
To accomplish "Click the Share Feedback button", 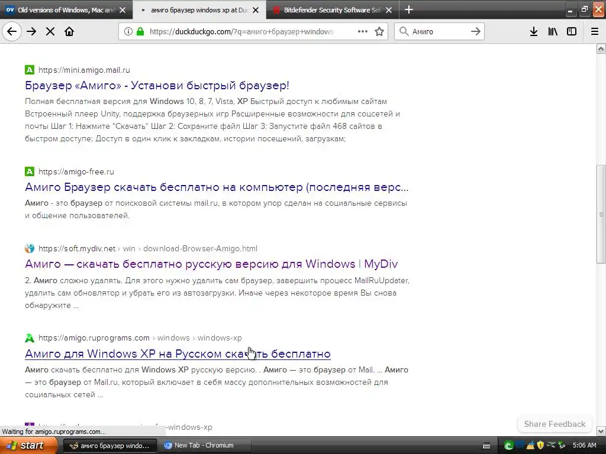I will pyautogui.click(x=555, y=424).
